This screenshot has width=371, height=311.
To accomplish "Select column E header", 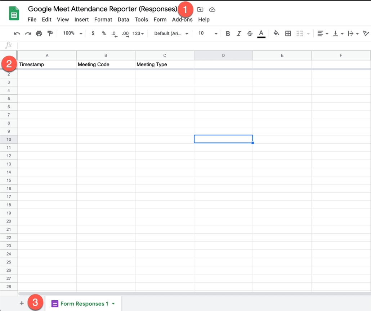I will [282, 55].
